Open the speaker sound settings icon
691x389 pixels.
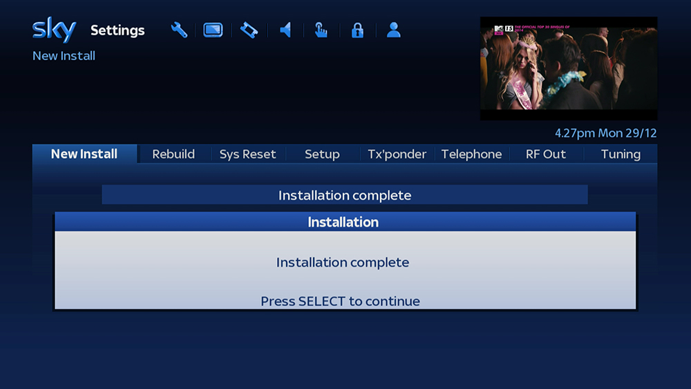[285, 30]
